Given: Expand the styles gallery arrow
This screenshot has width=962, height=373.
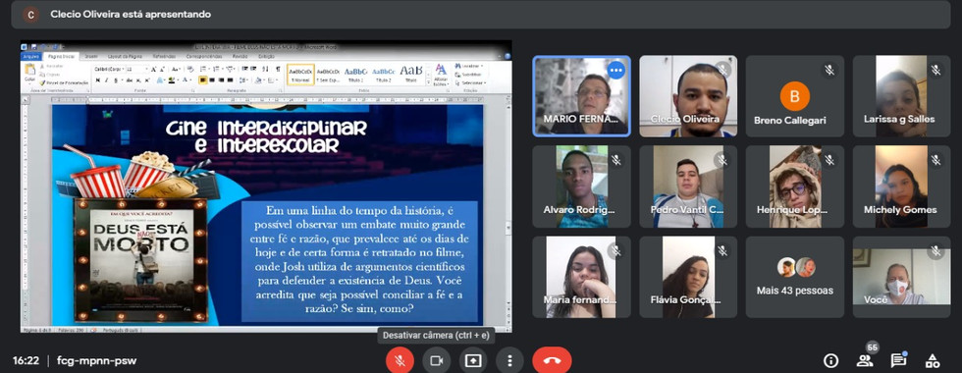Looking at the screenshot, I should tap(428, 82).
